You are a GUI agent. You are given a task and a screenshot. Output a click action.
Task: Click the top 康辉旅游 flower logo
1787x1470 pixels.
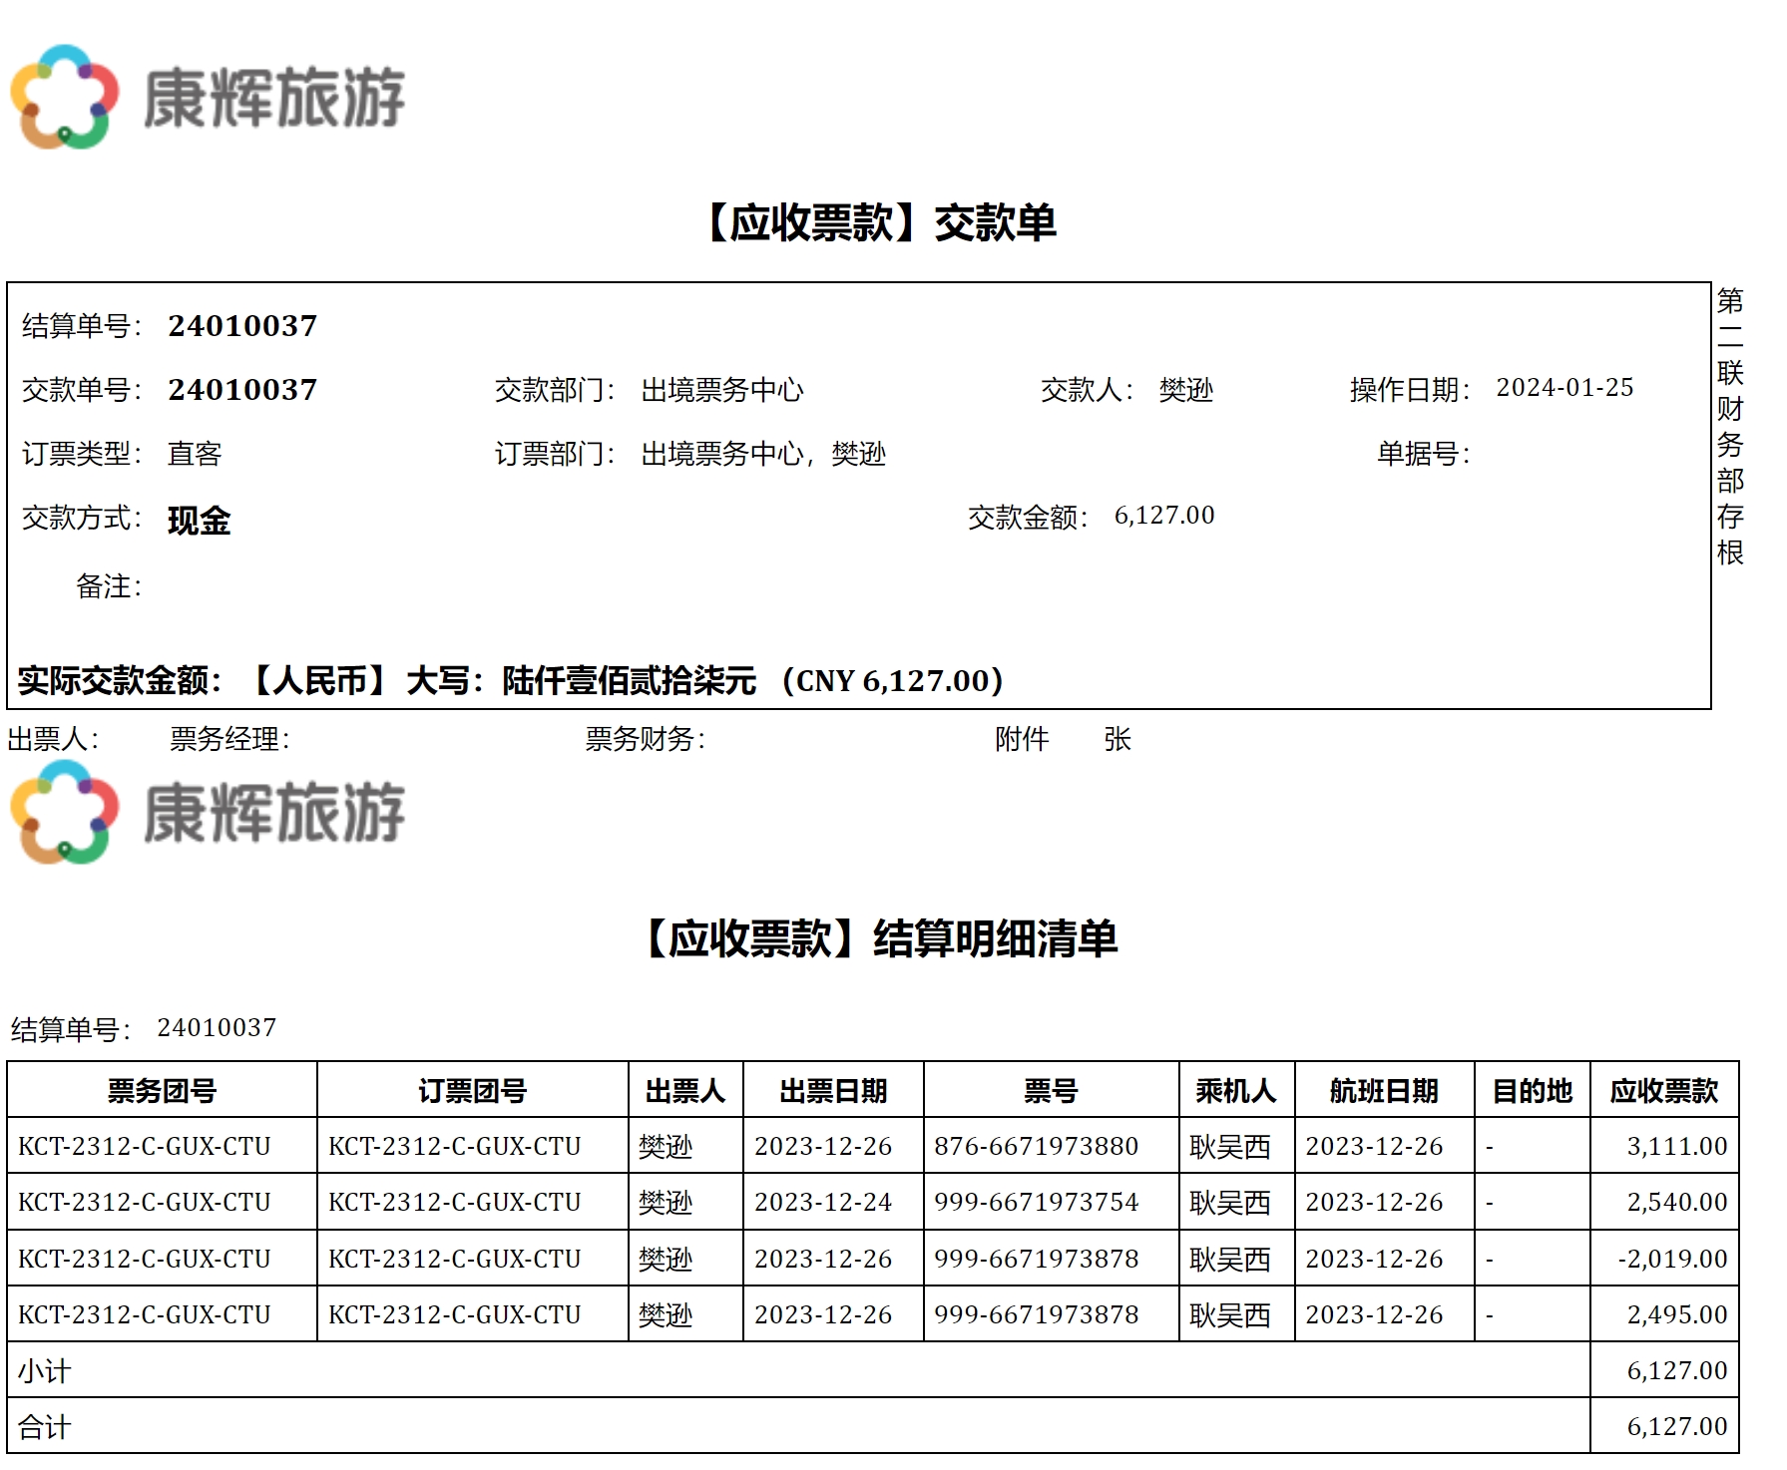[x=65, y=97]
